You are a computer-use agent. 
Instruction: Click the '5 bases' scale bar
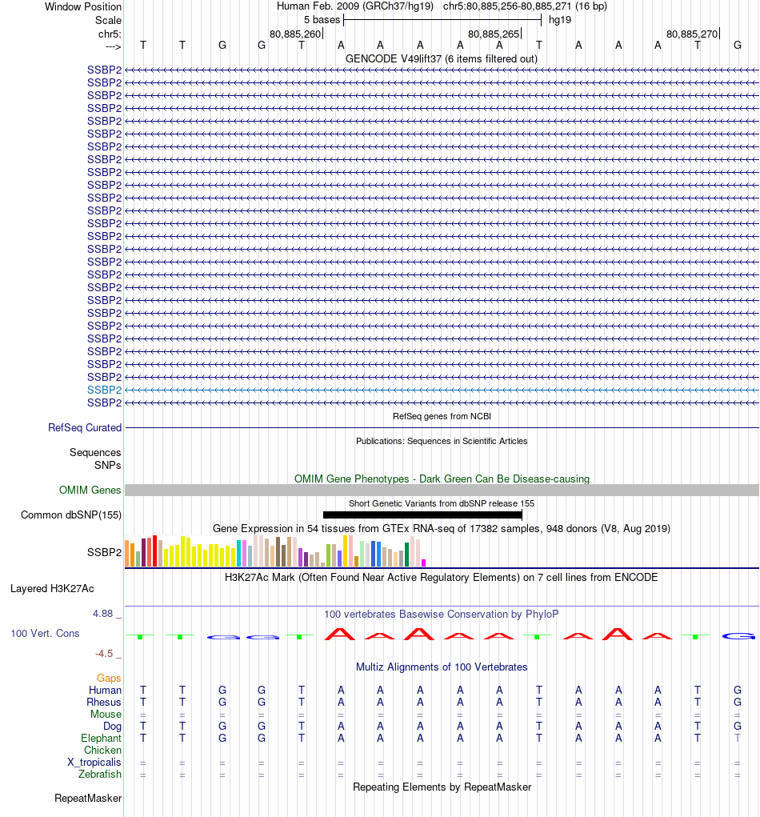[x=442, y=20]
